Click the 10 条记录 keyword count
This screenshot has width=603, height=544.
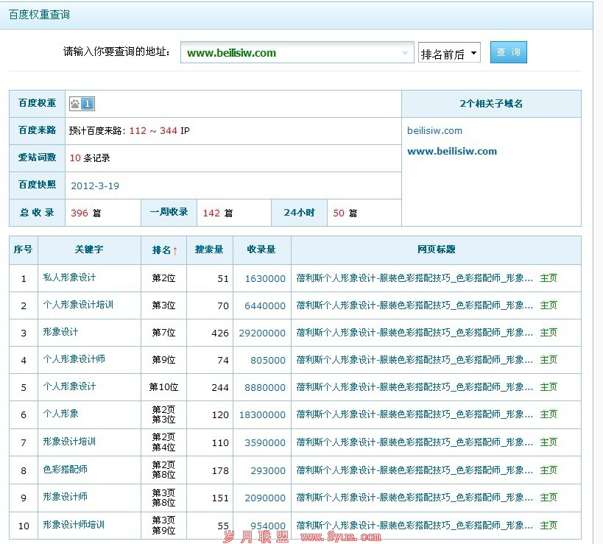(x=90, y=158)
